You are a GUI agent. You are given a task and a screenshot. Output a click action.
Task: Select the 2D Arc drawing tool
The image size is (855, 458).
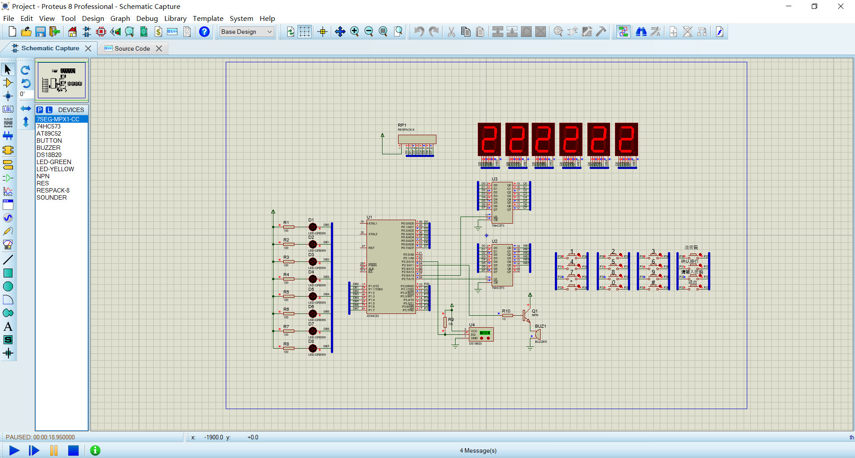click(8, 300)
